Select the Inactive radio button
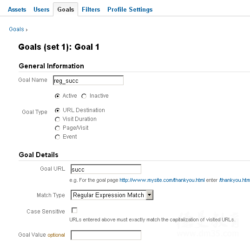This screenshot has height=246, width=250. click(x=84, y=96)
